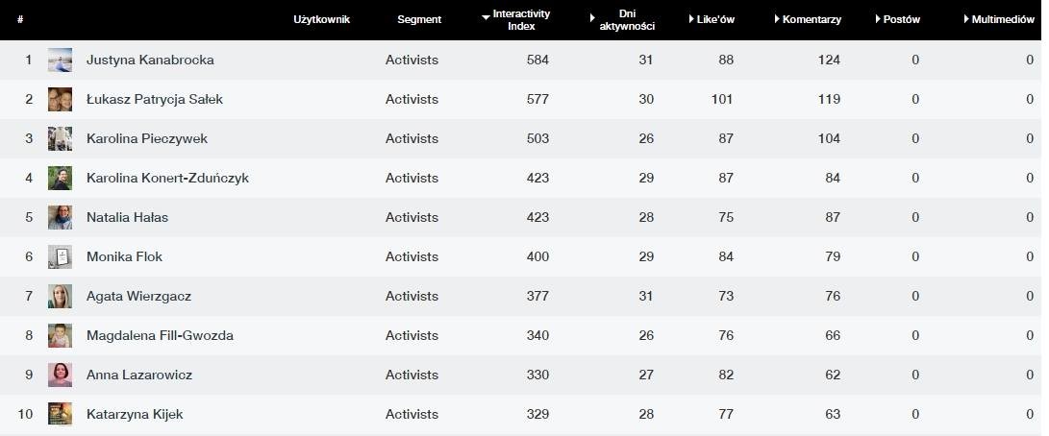This screenshot has width=1049, height=436.
Task: Click the # rank column header
Action: tap(20, 19)
